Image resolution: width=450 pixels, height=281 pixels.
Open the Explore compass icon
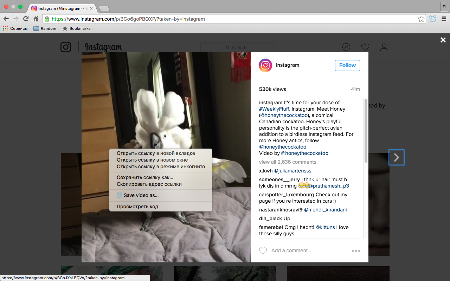[x=346, y=47]
